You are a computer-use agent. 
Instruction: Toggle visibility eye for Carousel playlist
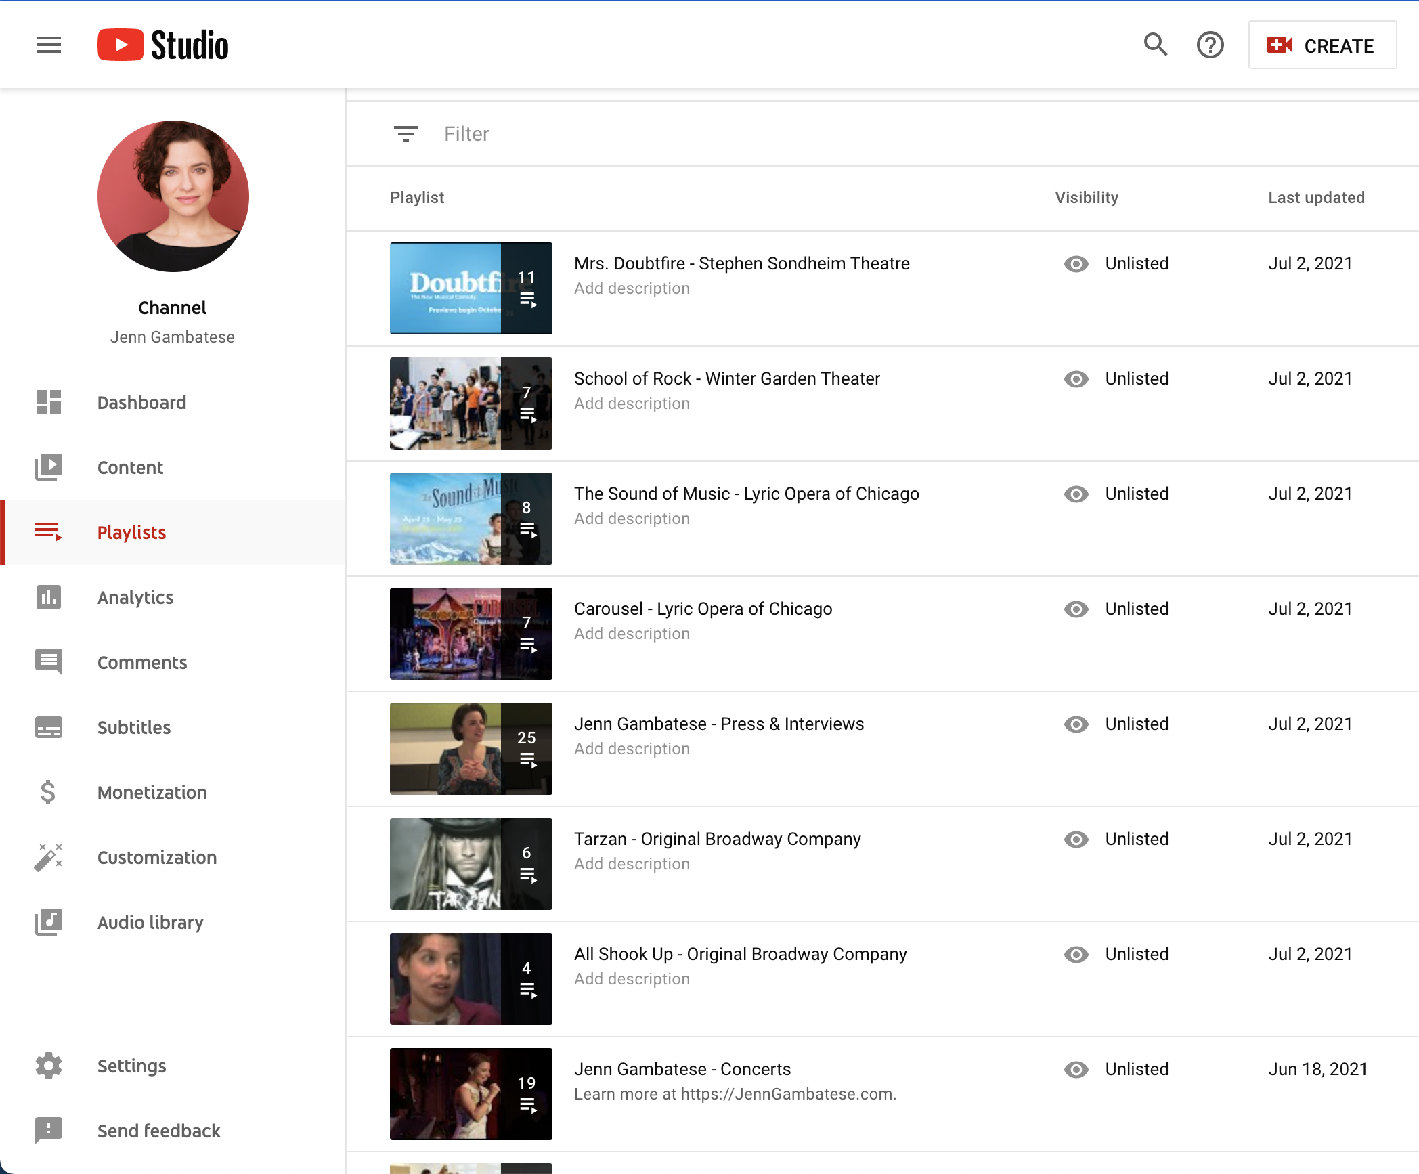[1076, 609]
